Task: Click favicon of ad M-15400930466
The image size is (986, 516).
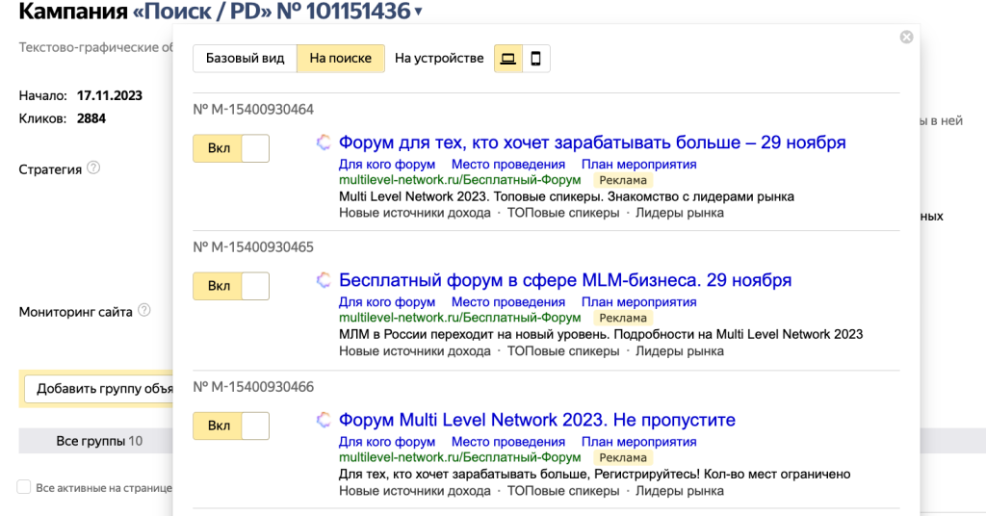Action: pyautogui.click(x=324, y=420)
